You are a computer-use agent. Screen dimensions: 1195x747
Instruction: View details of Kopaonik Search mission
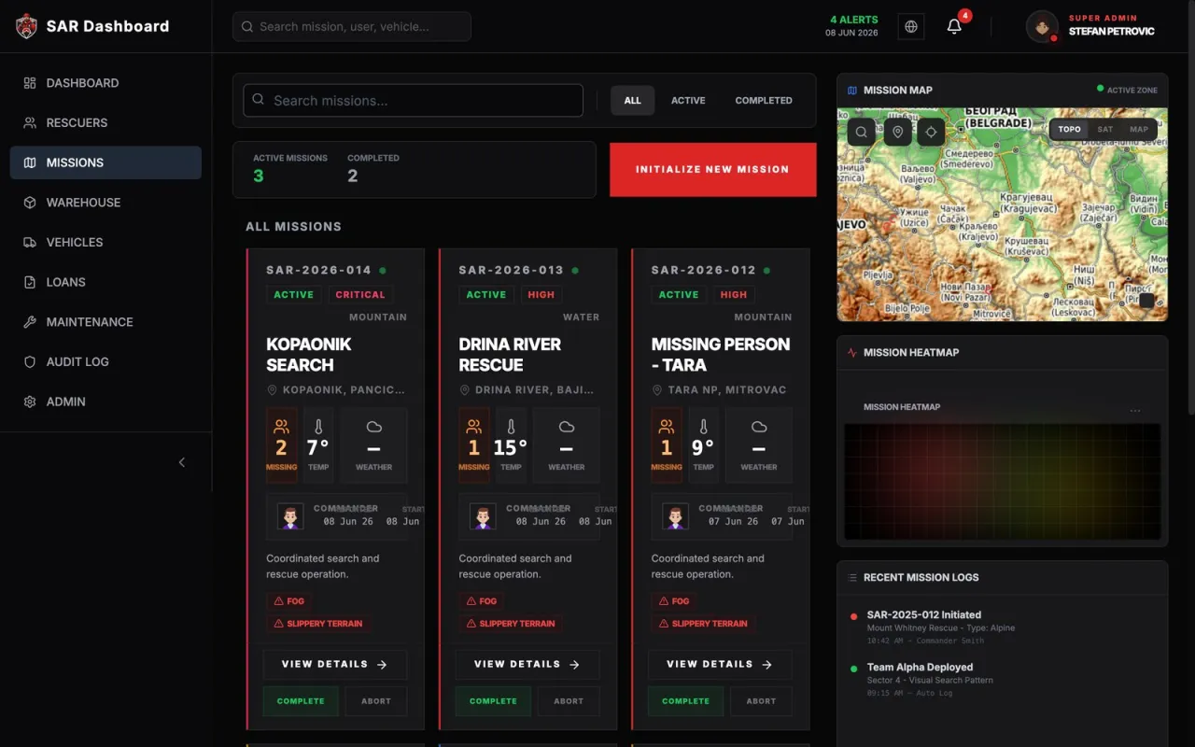(x=335, y=665)
